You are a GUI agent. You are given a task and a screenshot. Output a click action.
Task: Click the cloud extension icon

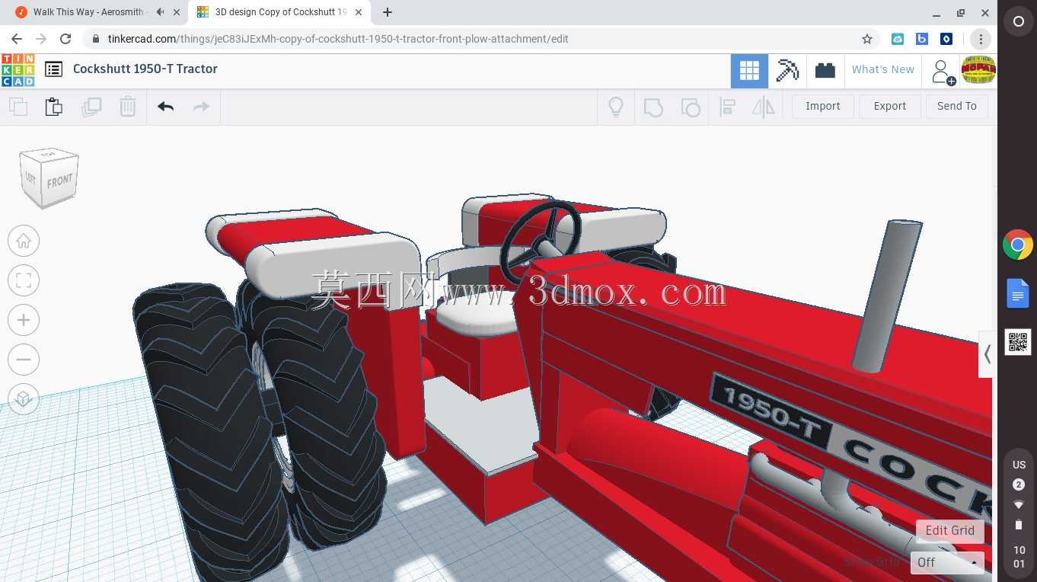pos(898,39)
